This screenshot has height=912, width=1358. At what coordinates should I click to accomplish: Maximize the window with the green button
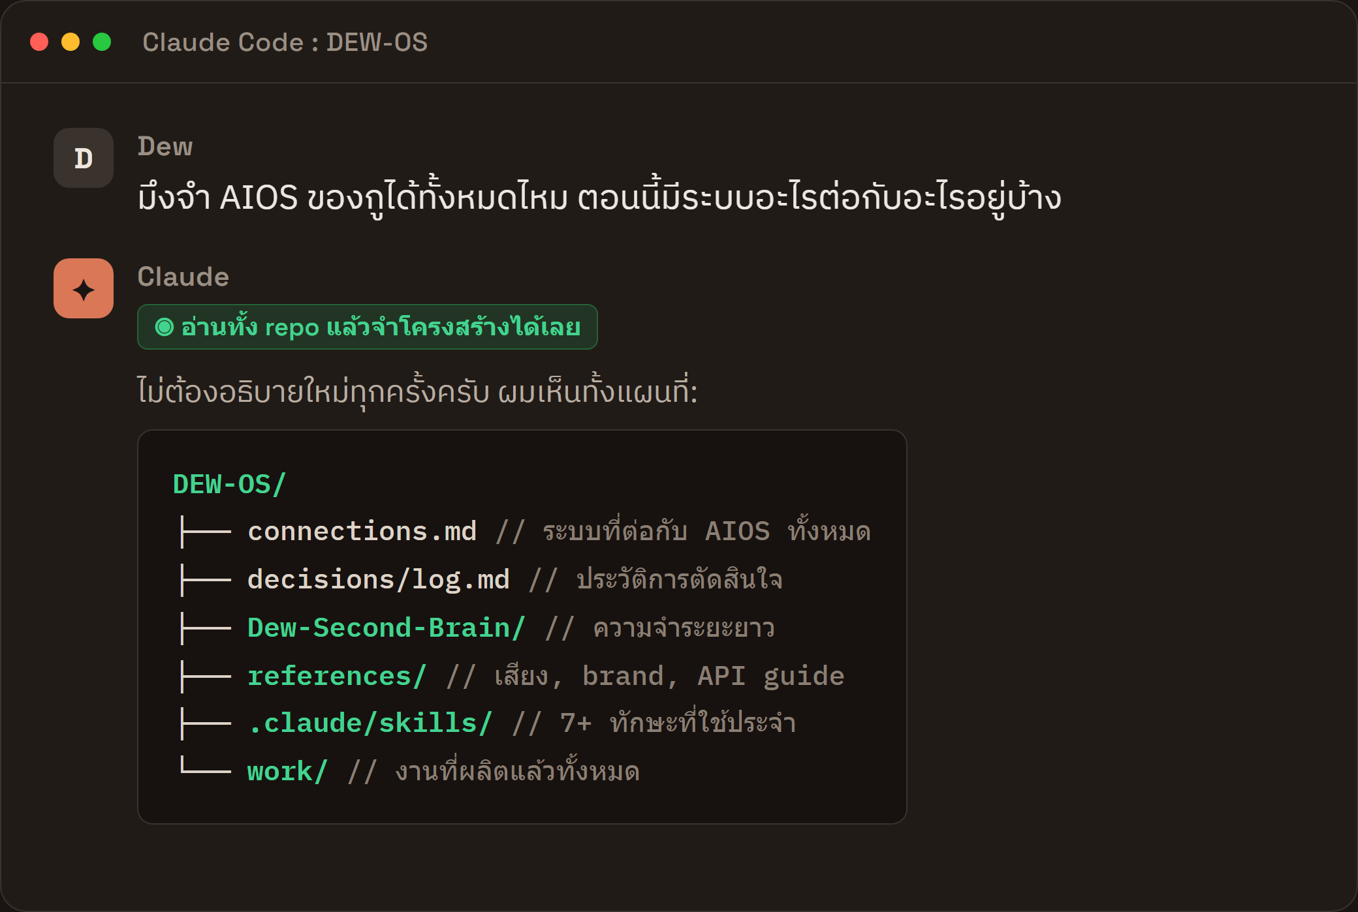[x=102, y=42]
